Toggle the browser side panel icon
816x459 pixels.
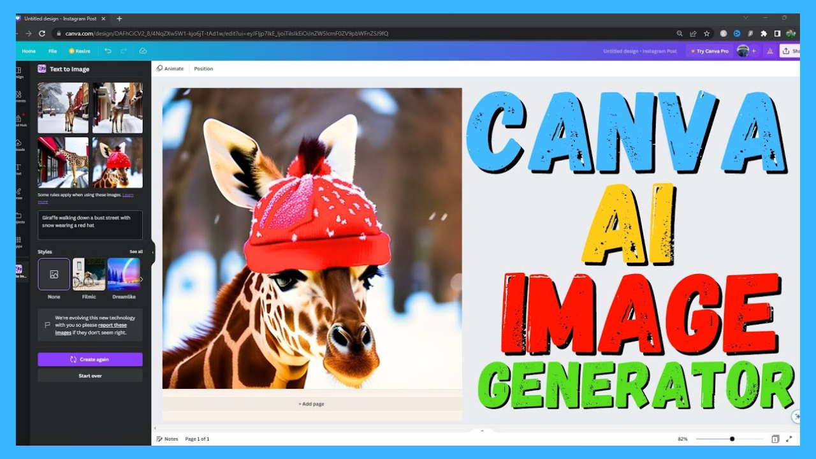[777, 33]
